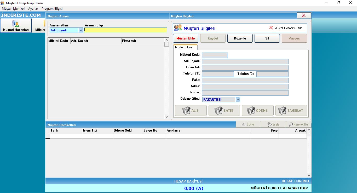Click the Müşteri Hareketleri scrollbar up arrow
The height and width of the screenshot is (193, 357).
coord(309,130)
